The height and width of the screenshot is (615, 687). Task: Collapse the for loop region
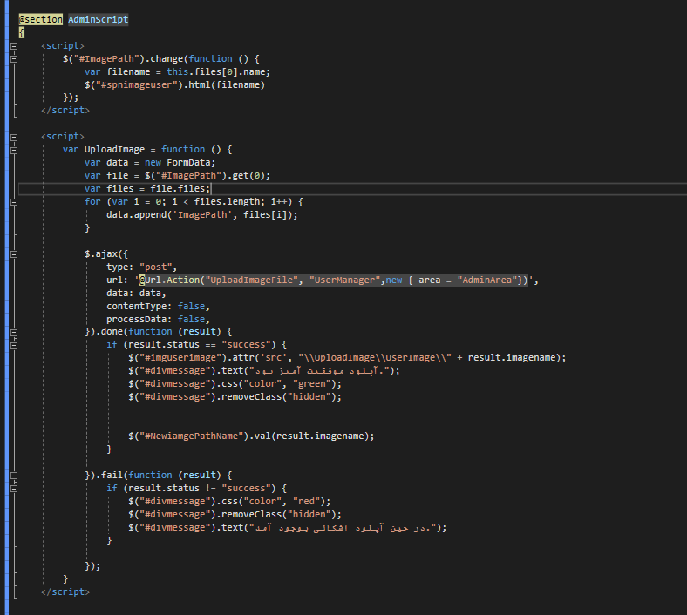tap(14, 202)
